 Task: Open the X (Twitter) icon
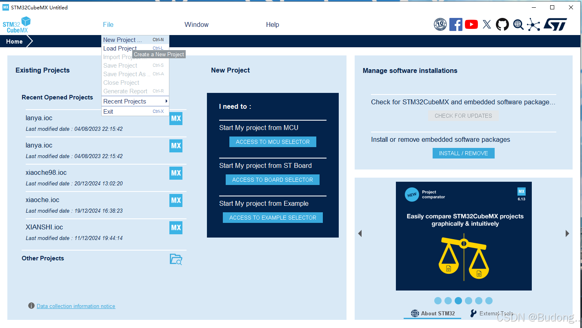[x=487, y=24]
